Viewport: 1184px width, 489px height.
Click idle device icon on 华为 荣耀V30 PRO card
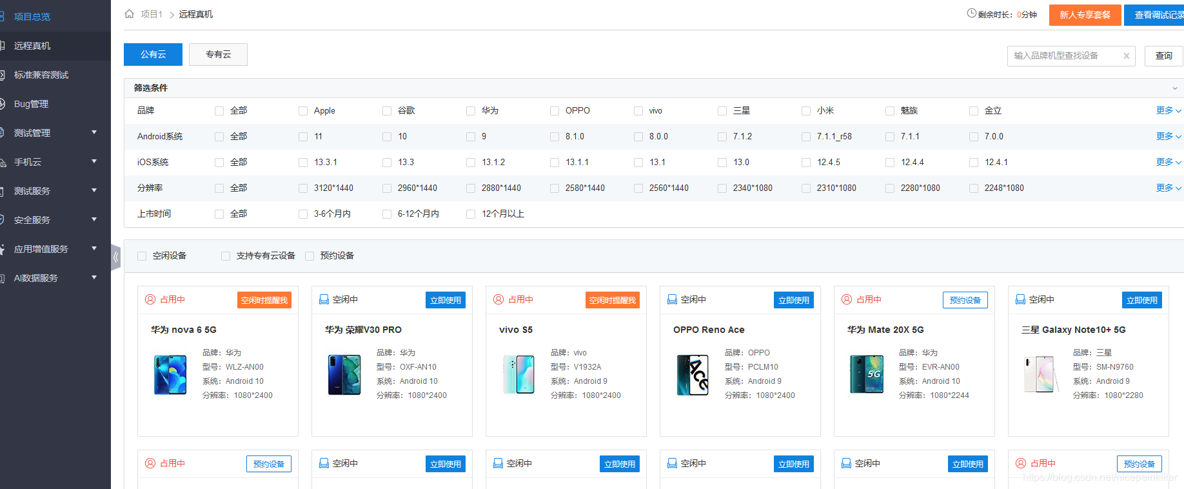[324, 299]
